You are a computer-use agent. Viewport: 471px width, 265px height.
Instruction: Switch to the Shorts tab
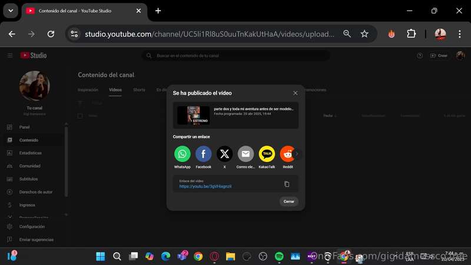(x=139, y=90)
